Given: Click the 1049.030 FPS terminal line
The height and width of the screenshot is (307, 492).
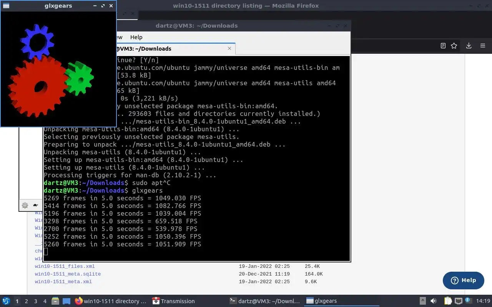Looking at the screenshot, I should point(122,198).
